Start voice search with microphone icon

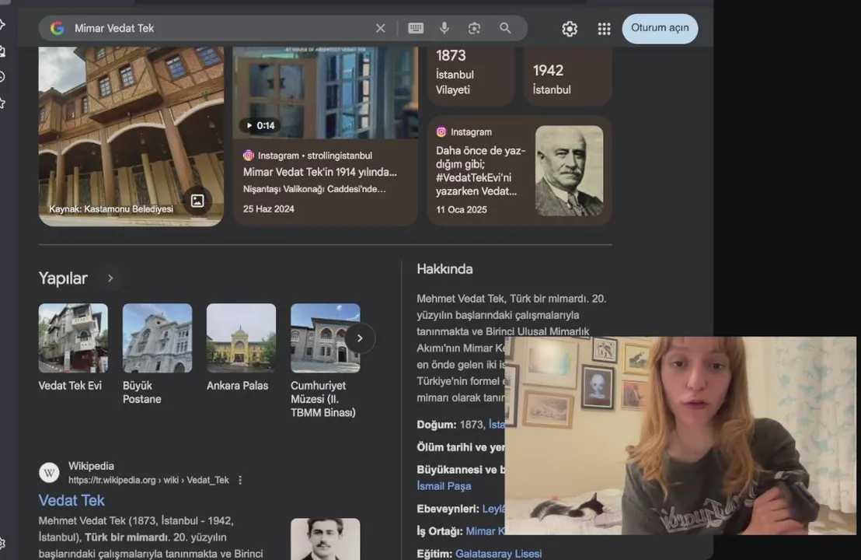pyautogui.click(x=444, y=28)
